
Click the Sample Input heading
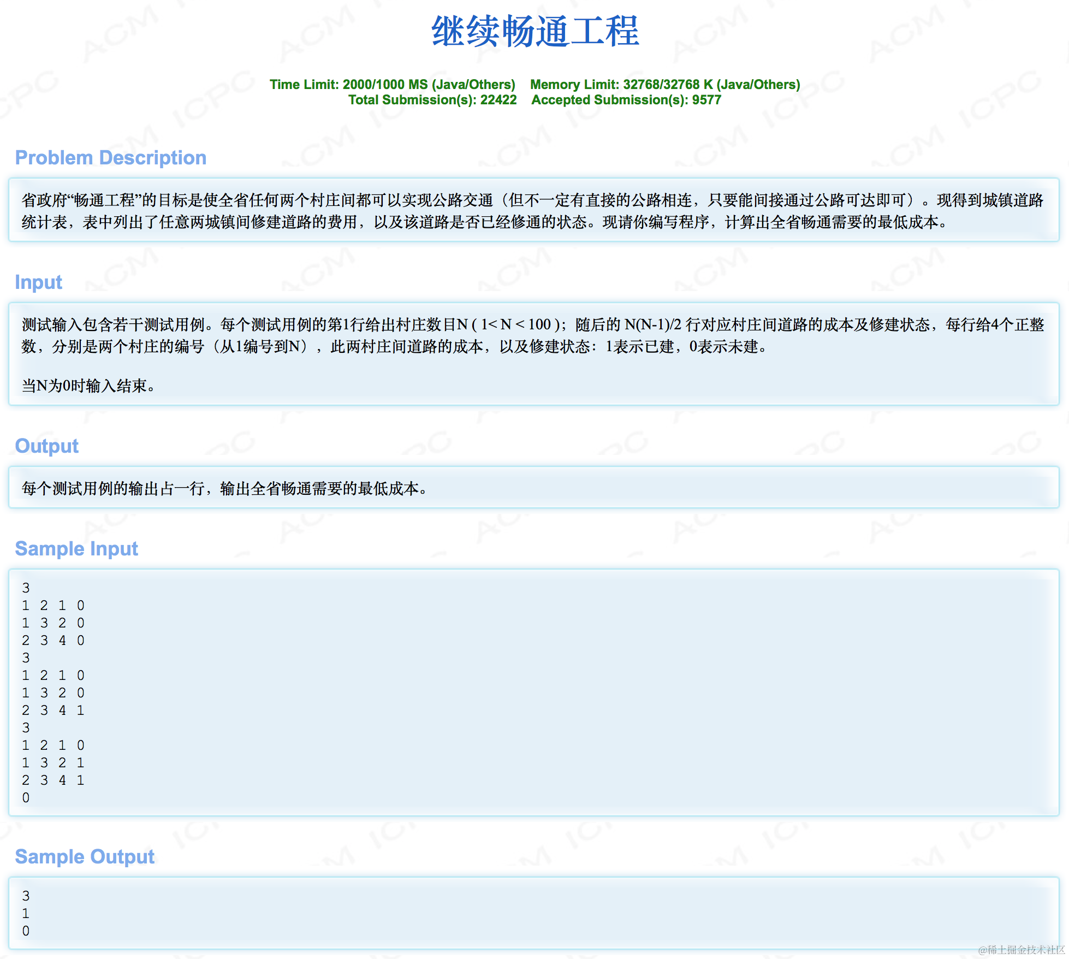click(76, 549)
